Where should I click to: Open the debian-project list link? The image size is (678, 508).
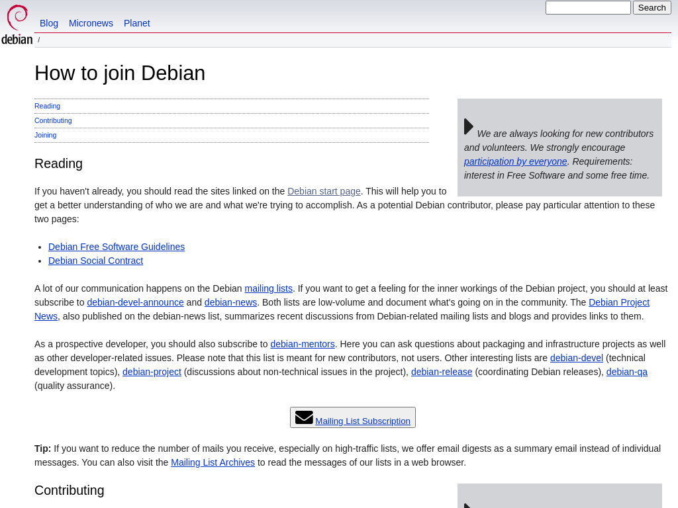click(x=152, y=372)
